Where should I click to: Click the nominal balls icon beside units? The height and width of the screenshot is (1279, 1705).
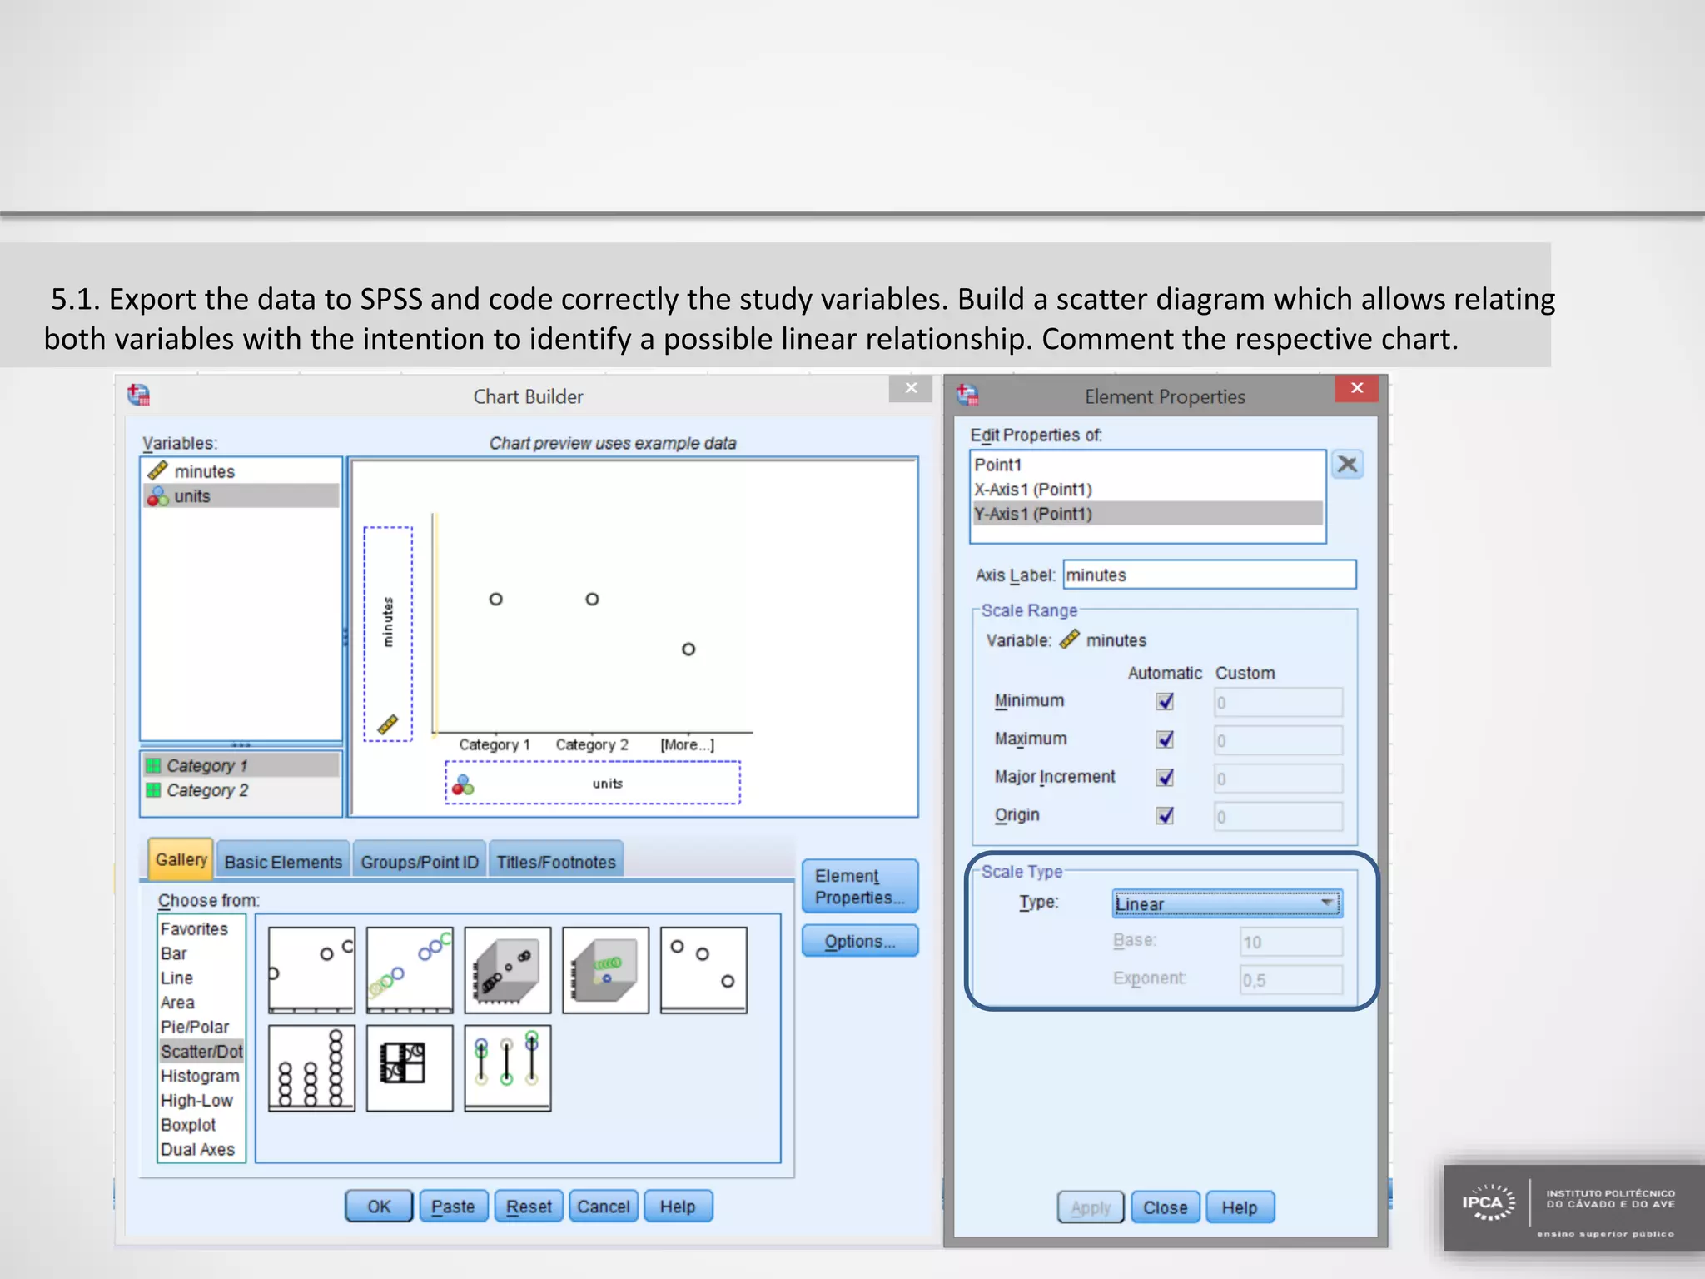click(x=157, y=496)
